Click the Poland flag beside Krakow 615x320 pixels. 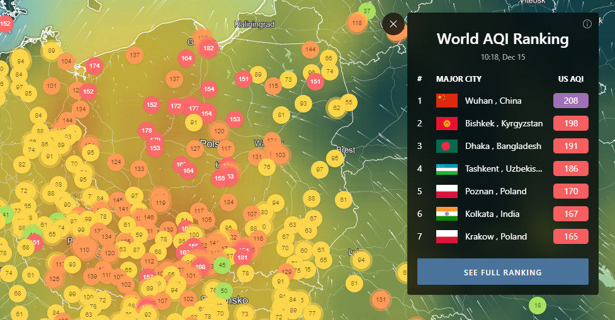[447, 236]
